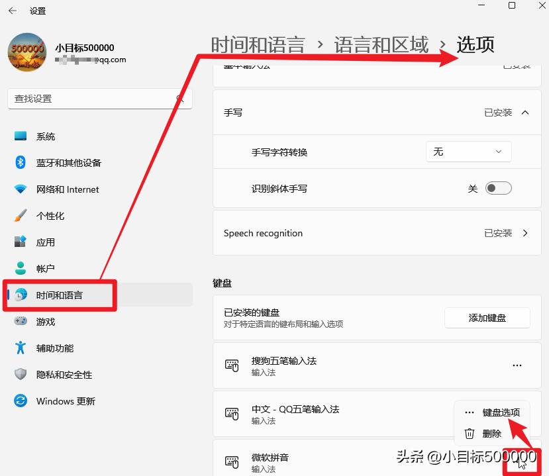The height and width of the screenshot is (476, 549).
Task: Select 蓝牙和其他设备 in the sidebar
Action: click(68, 162)
